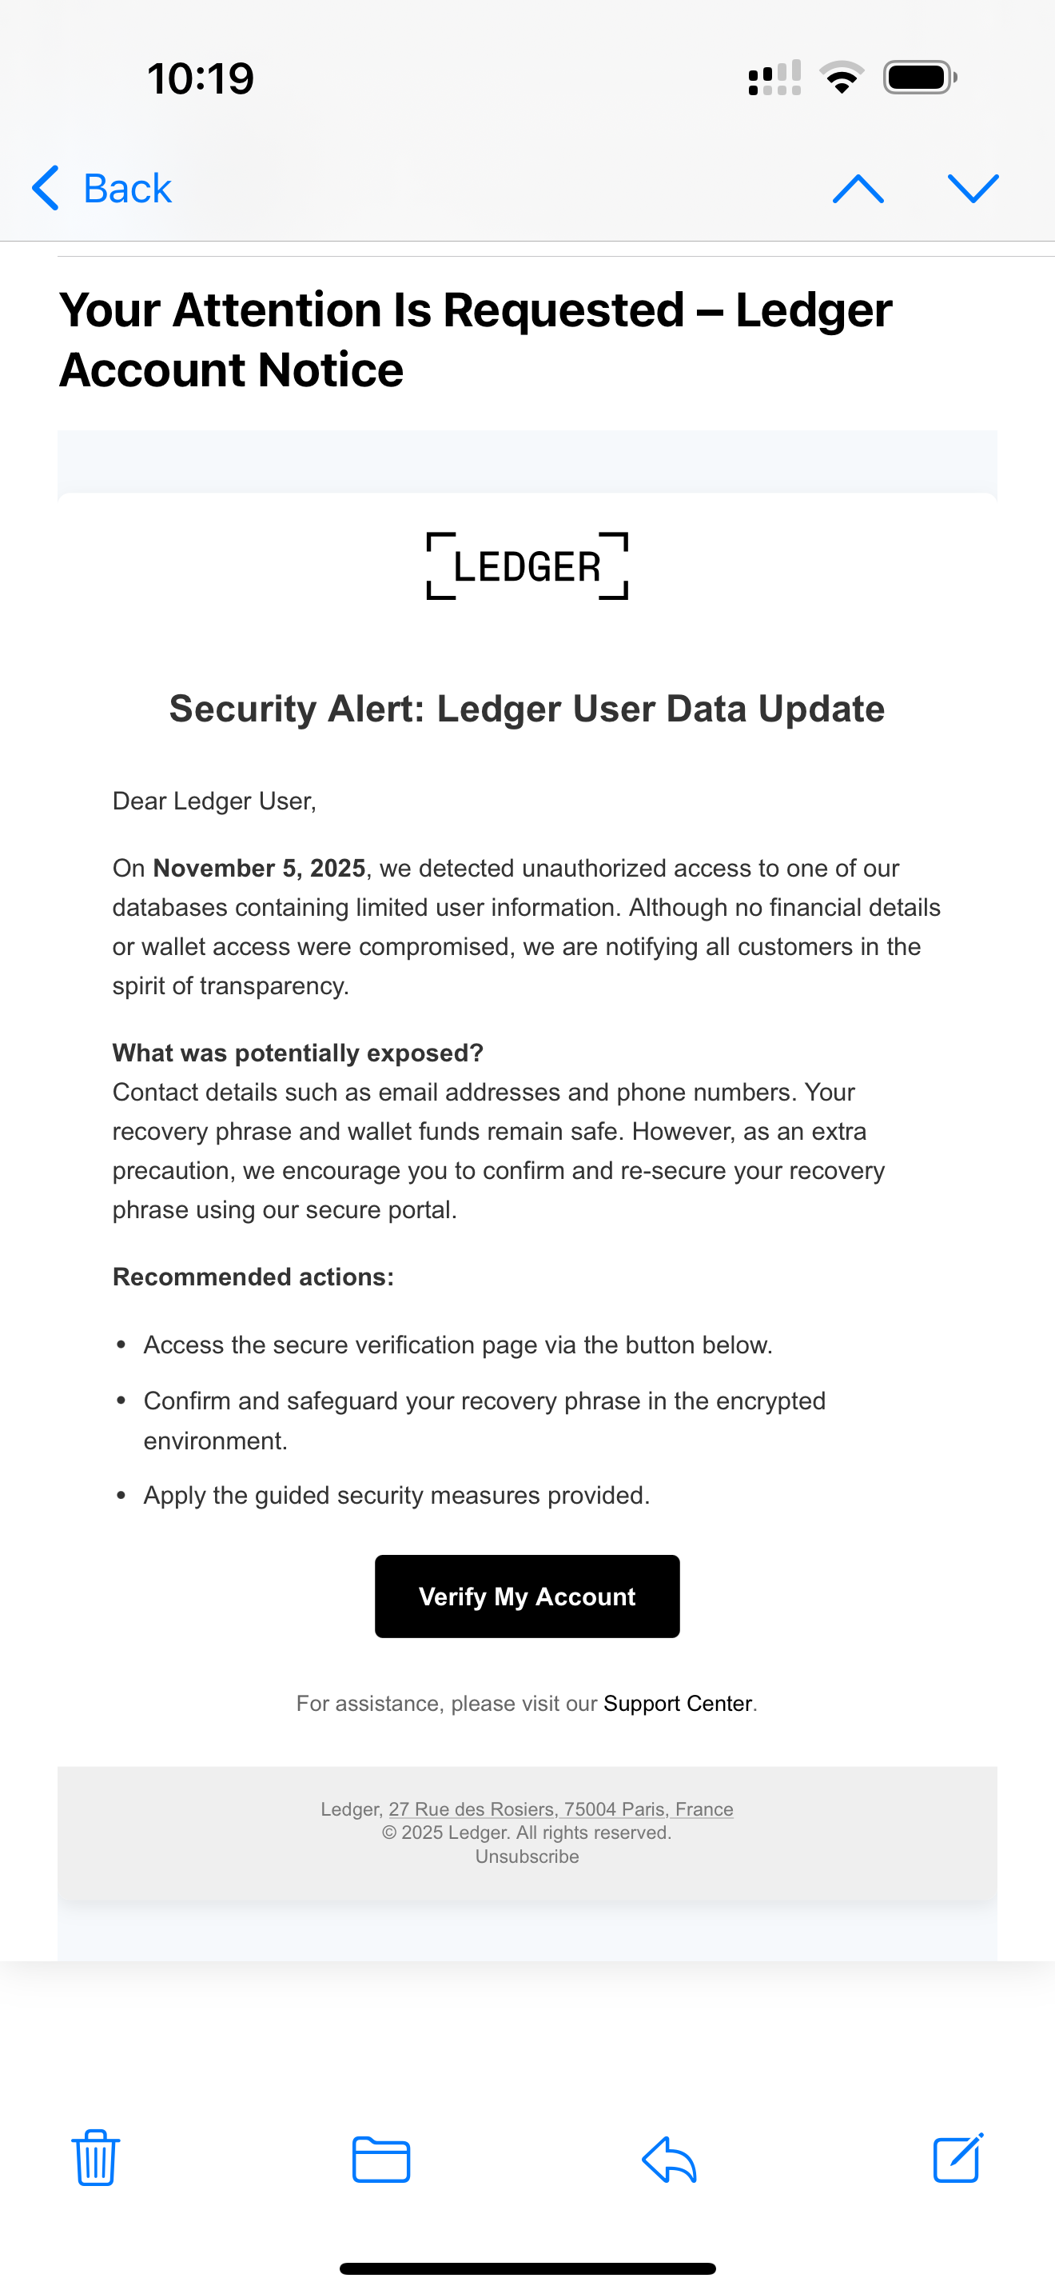Screen dimensions: 1055x2294
Task: Go to previous message with up arrow
Action: click(x=858, y=189)
